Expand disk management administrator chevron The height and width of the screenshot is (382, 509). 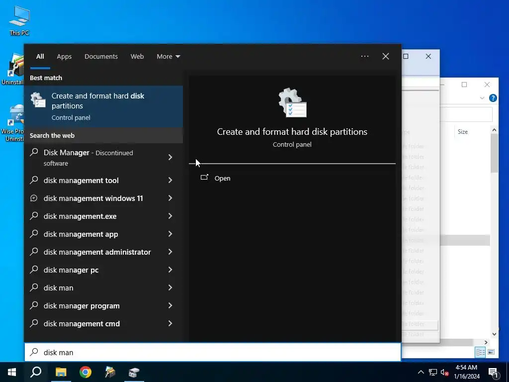[170, 252]
